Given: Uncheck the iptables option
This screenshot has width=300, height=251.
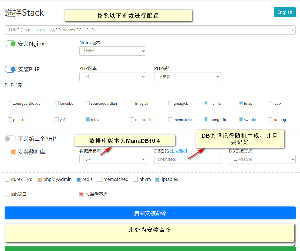Looking at the screenshot, I should point(158,179).
